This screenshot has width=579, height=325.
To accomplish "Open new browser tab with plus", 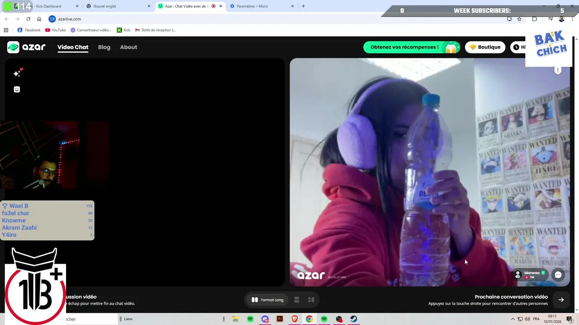I will [303, 6].
